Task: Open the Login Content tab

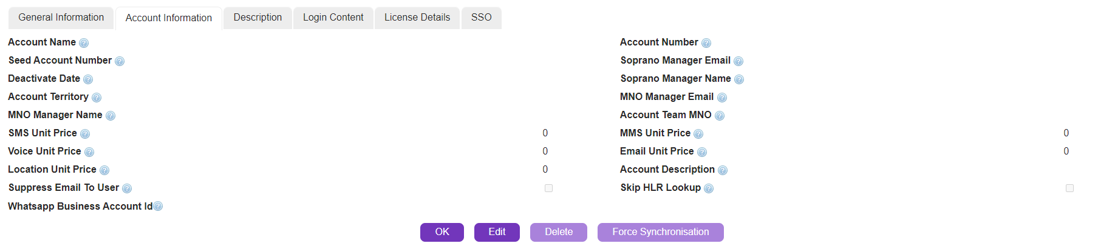Action: (x=333, y=18)
